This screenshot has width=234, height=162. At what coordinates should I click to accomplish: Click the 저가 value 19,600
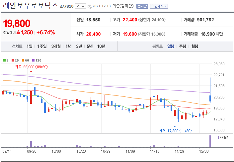[130, 34]
